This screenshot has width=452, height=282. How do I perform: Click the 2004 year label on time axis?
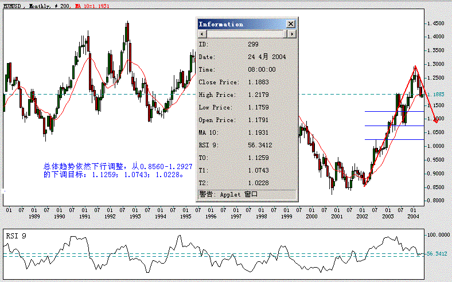click(x=413, y=216)
